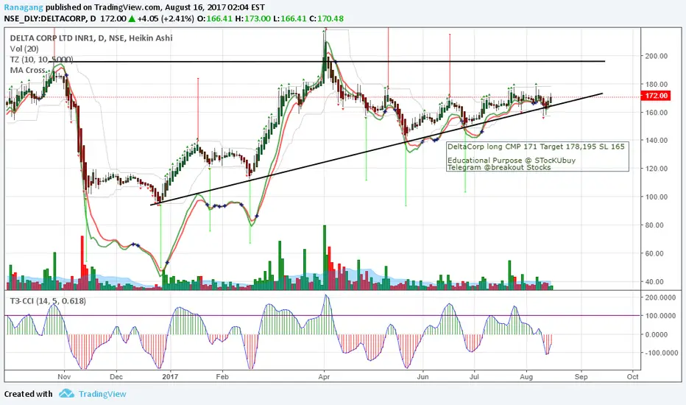Open the Ranagang author link

[24, 7]
